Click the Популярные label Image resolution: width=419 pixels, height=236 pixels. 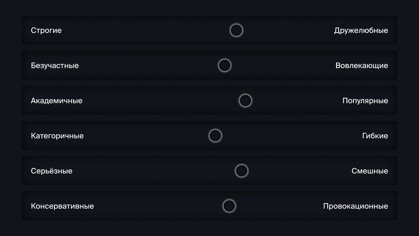(x=365, y=100)
